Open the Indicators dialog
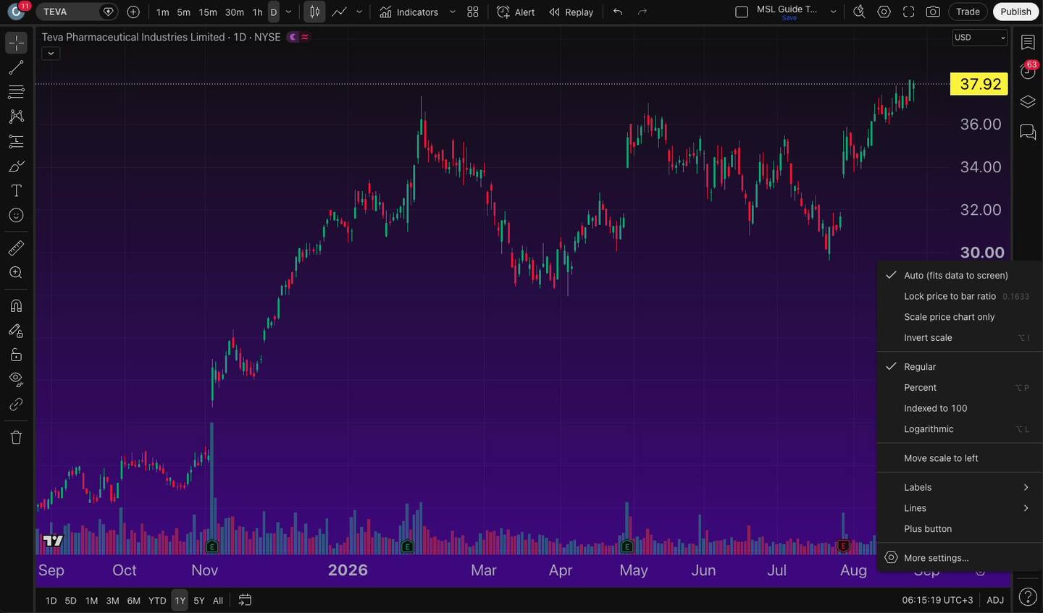 pos(409,12)
